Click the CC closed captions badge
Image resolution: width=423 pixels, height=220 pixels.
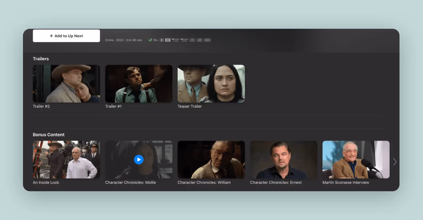pyautogui.click(x=192, y=40)
